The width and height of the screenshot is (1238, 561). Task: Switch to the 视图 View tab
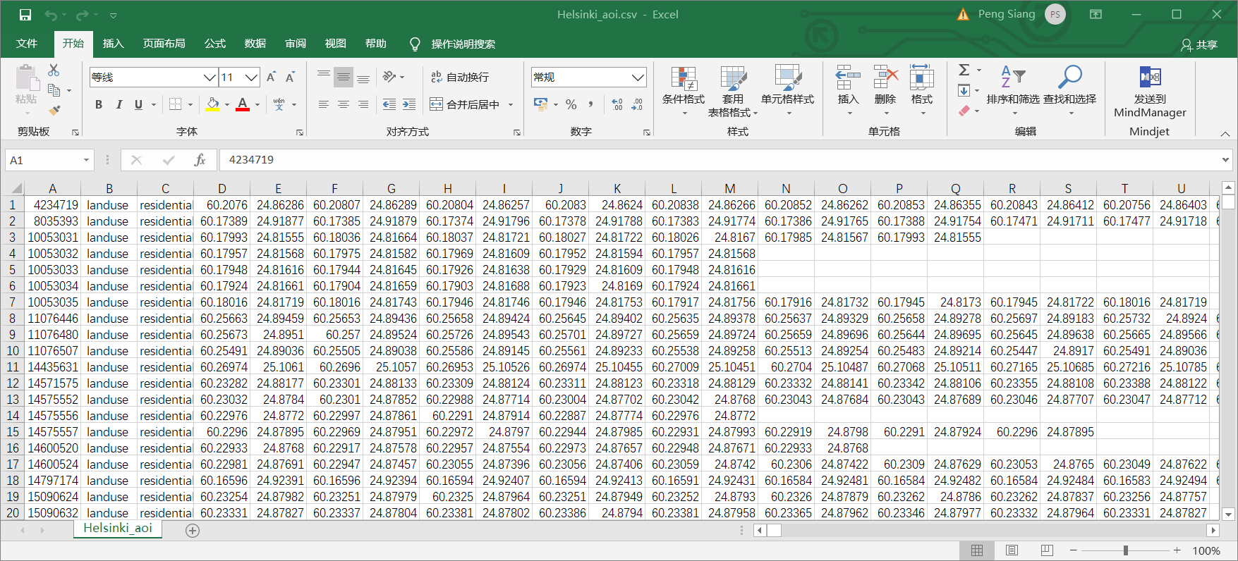click(335, 44)
